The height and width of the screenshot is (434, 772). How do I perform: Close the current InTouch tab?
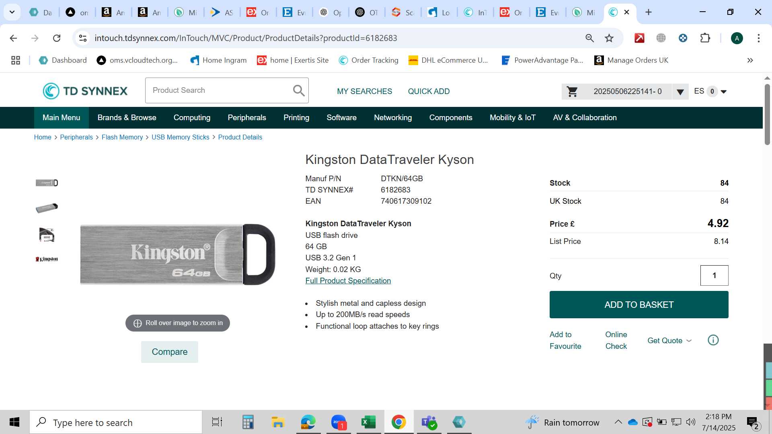[626, 12]
